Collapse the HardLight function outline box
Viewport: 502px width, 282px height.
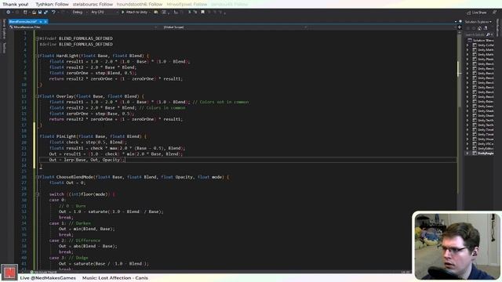38,56
